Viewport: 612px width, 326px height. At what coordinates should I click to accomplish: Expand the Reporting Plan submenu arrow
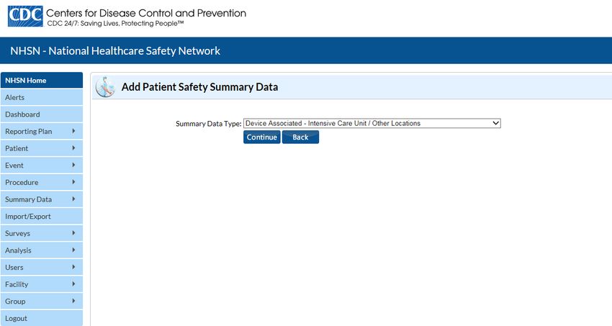[x=73, y=131]
